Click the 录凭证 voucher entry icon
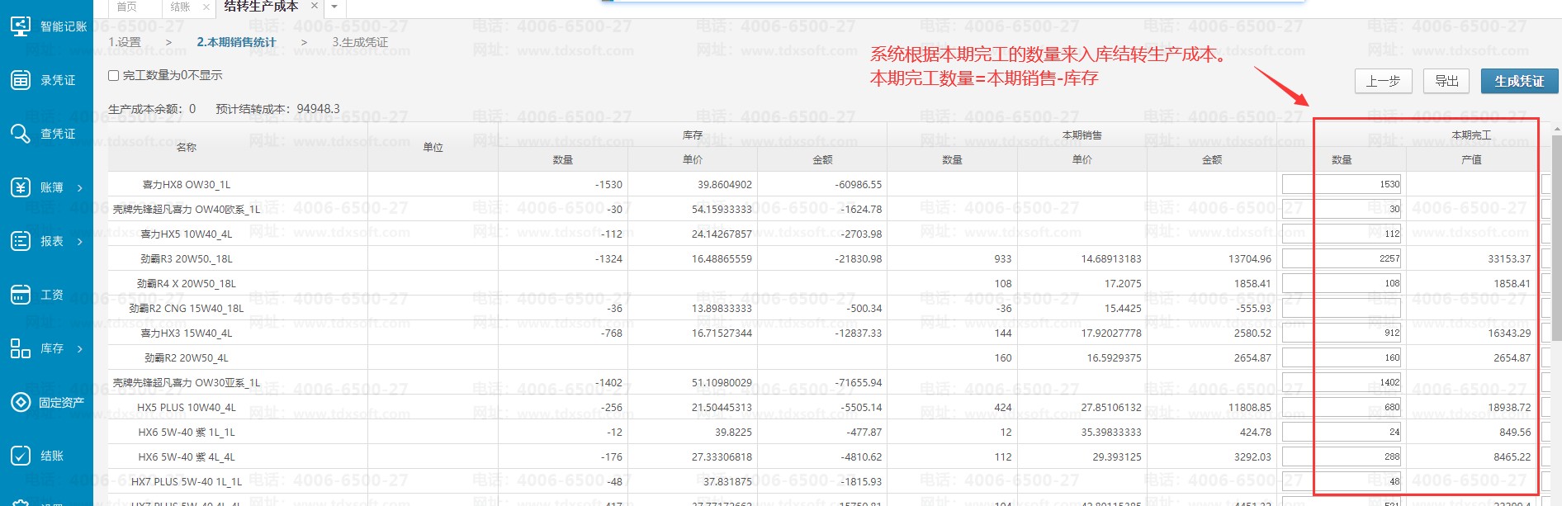Image resolution: width=1562 pixels, height=506 pixels. [21, 80]
